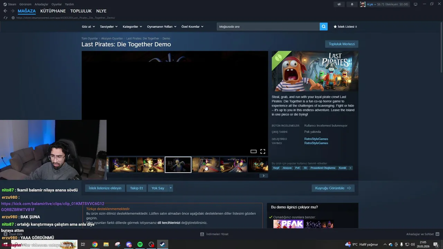Open Steam from the taskbar
The width and height of the screenshot is (443, 249).
[x=162, y=245]
